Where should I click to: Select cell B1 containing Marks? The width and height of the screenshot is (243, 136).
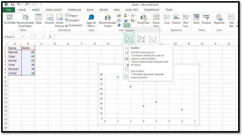tap(28, 48)
